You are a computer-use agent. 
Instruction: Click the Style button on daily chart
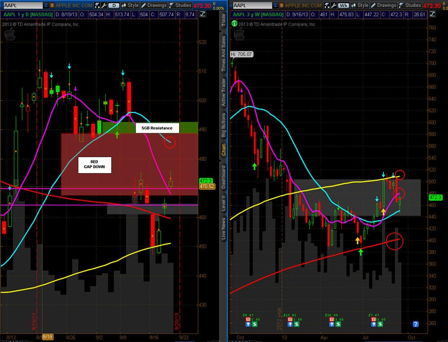130,5
